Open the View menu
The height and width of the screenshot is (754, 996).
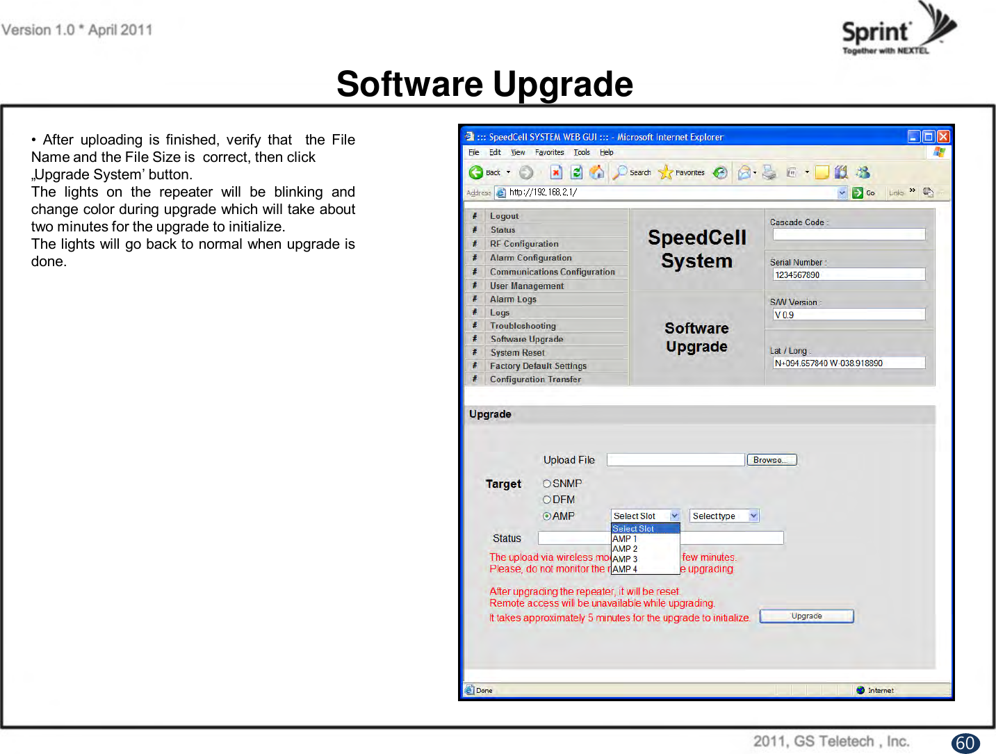pos(518,152)
